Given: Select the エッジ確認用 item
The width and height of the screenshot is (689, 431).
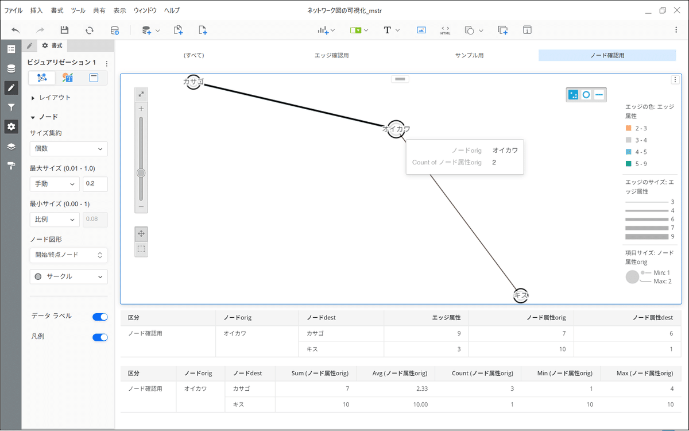Looking at the screenshot, I should coord(331,55).
